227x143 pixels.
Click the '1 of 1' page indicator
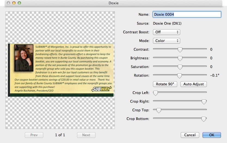point(60,135)
